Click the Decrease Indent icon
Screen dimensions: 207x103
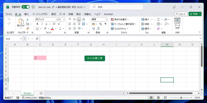(x=70, y=28)
